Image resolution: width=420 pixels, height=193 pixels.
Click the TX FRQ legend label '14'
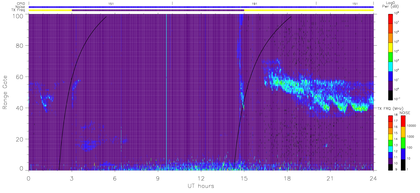396,139
